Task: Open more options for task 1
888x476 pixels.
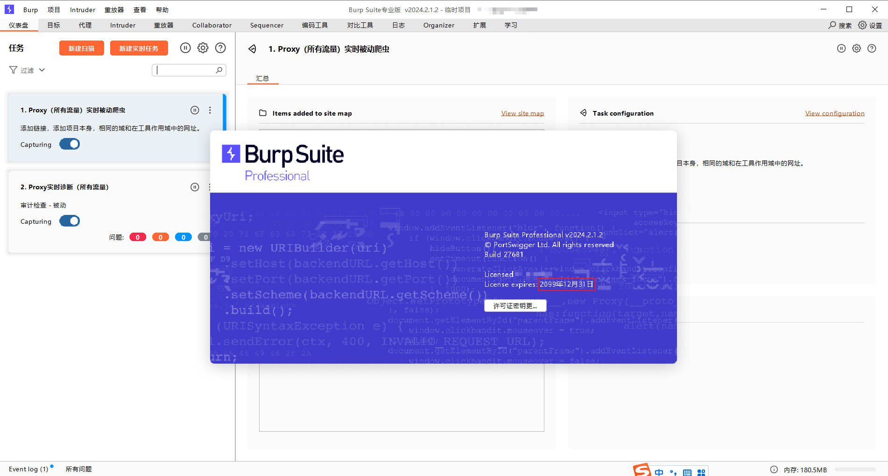Action: (210, 110)
